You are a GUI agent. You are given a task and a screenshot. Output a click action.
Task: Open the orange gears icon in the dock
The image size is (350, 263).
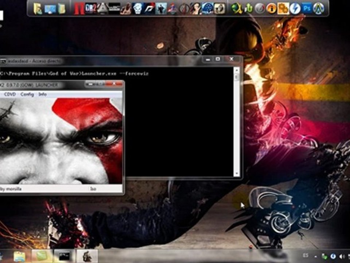(283, 8)
